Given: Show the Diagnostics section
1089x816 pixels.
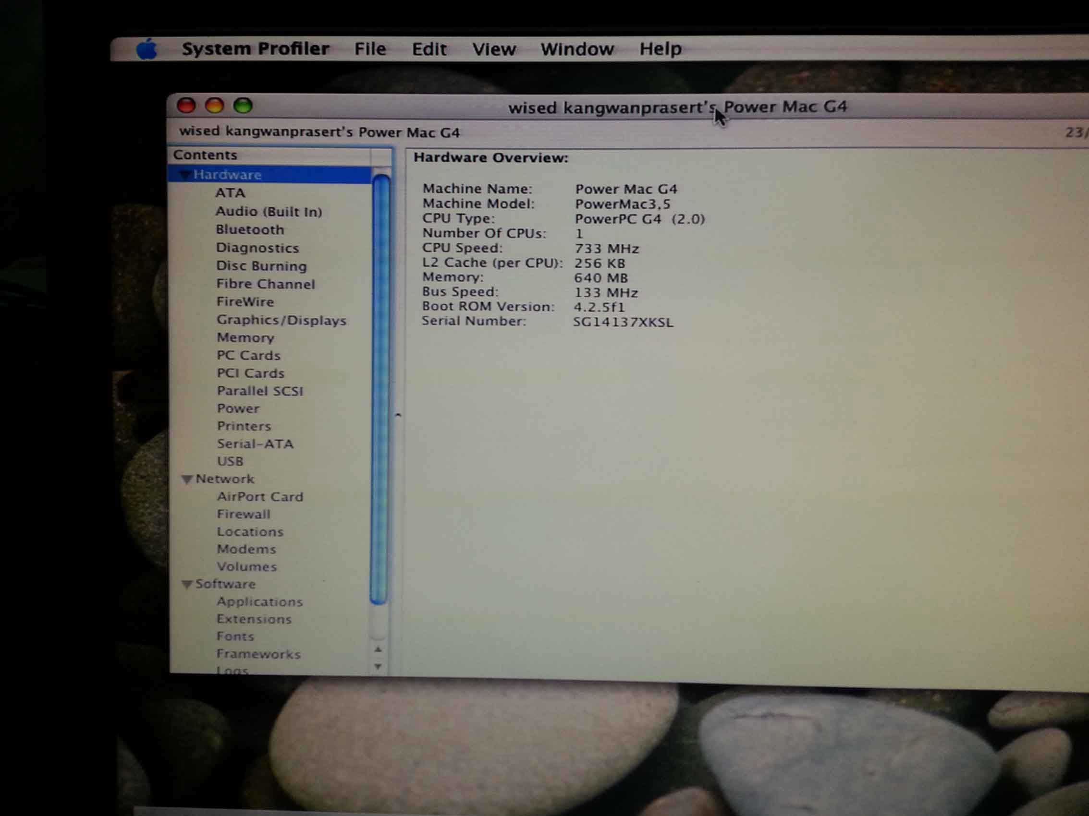Looking at the screenshot, I should pos(257,248).
